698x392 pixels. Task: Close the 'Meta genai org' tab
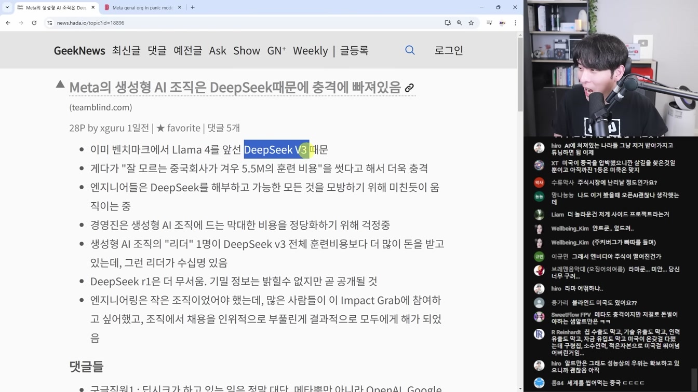[180, 8]
